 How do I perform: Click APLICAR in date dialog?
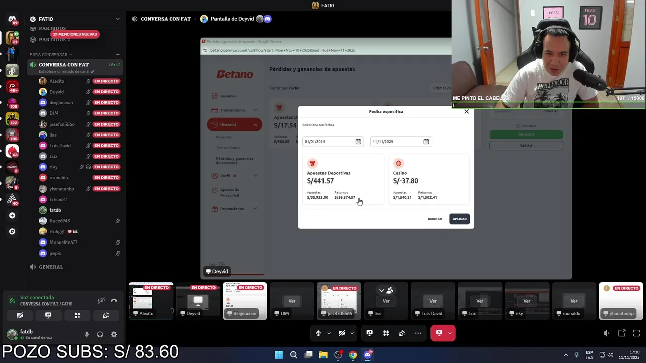[459, 219]
